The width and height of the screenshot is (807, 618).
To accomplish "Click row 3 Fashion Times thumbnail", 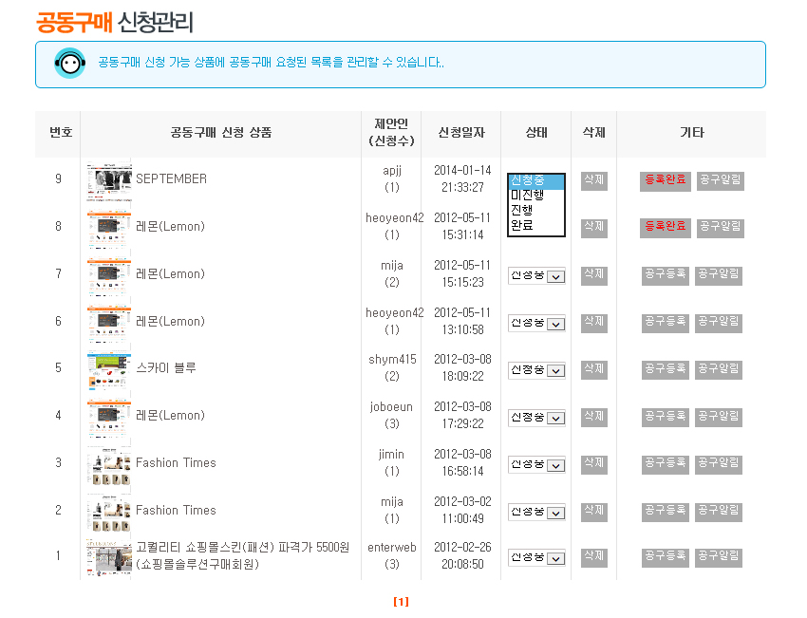I will coord(108,463).
